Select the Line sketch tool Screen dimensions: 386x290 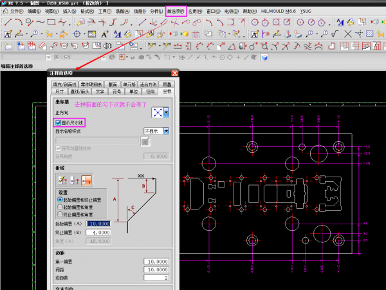(8, 22)
